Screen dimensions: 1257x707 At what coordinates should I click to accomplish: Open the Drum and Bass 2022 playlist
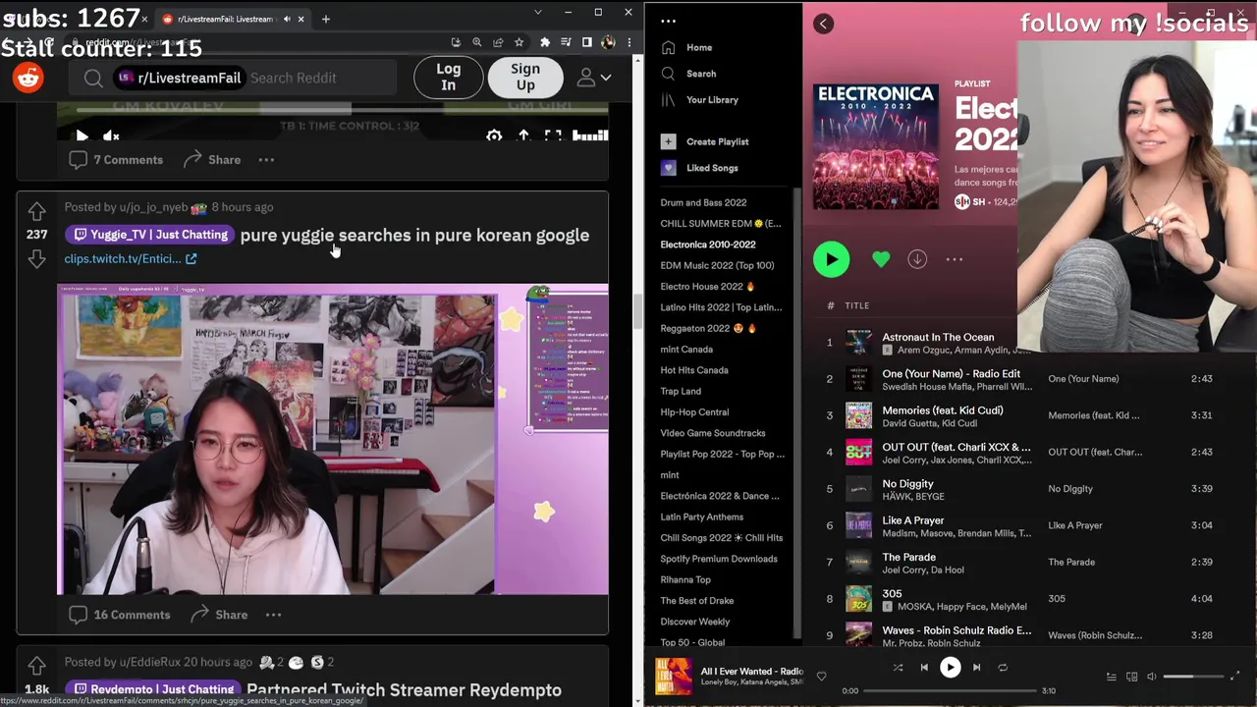coord(703,202)
